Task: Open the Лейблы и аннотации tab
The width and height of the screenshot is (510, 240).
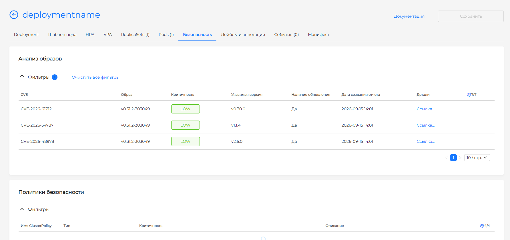Action: pos(243,34)
